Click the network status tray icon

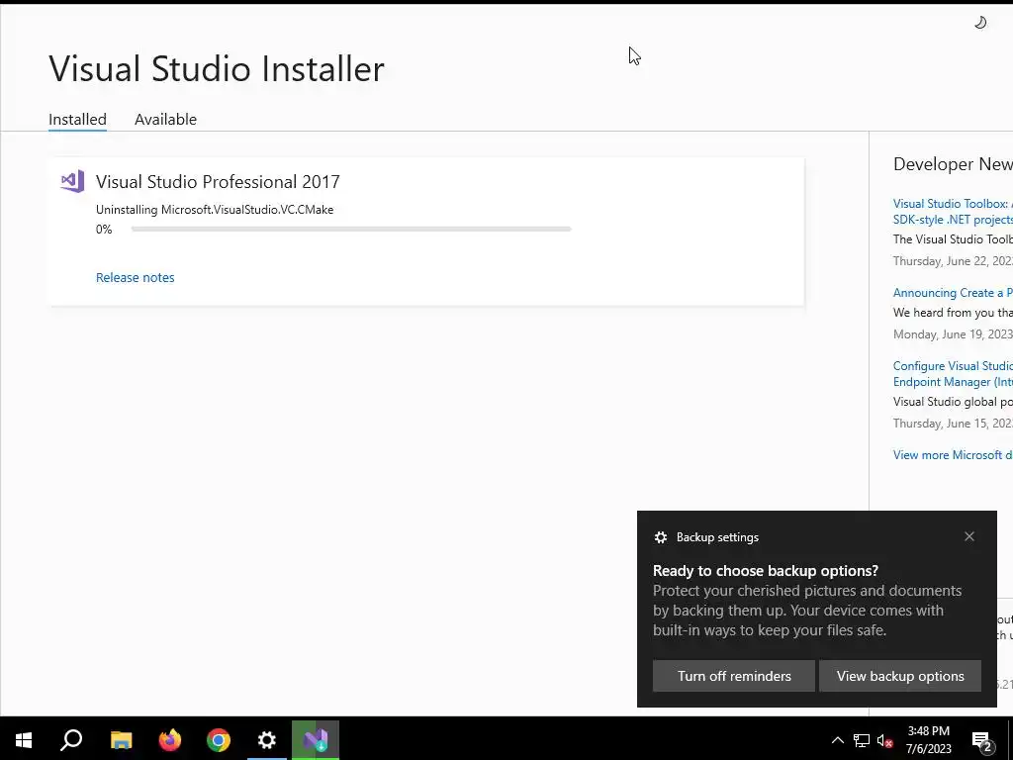(862, 740)
